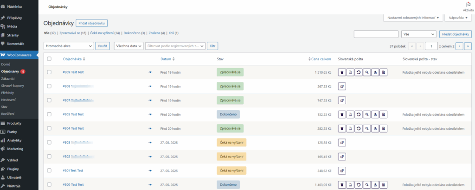The height and width of the screenshot is (190, 475).
Task: Refresh shipment status for order #309
Action: [x=359, y=72]
